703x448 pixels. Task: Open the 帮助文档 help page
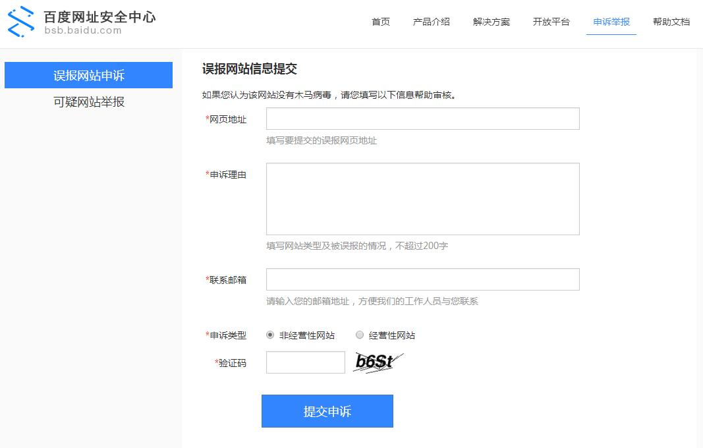point(671,22)
